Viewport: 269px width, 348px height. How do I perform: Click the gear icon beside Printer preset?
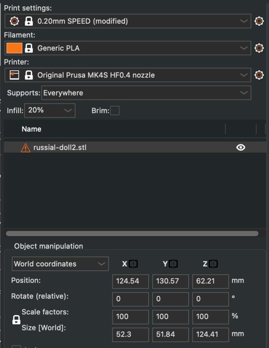click(259, 75)
